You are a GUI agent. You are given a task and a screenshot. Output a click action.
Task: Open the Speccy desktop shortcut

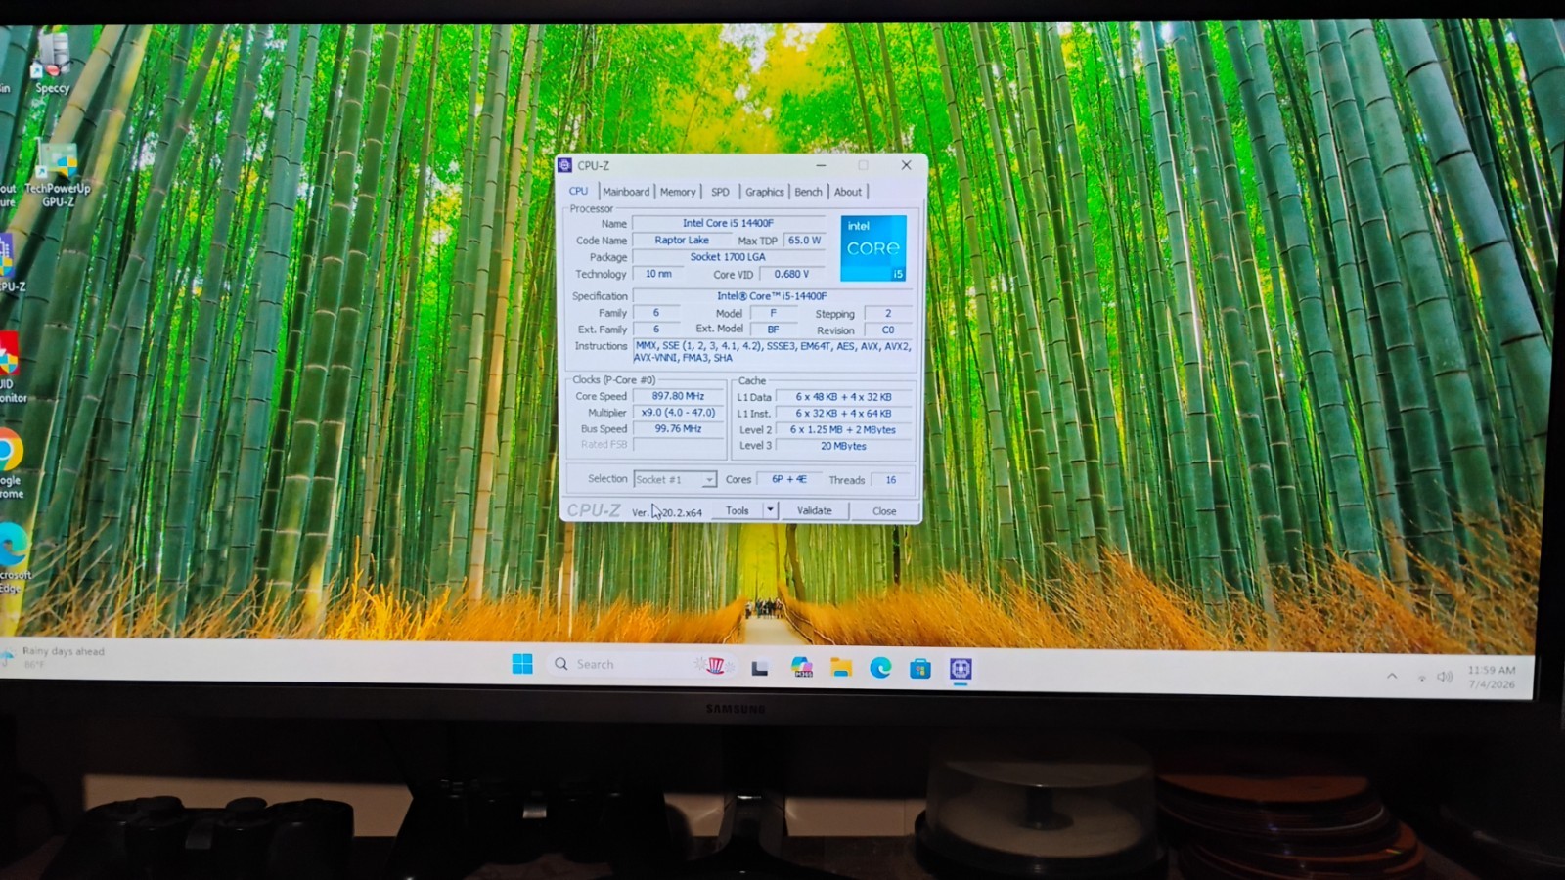pyautogui.click(x=52, y=65)
